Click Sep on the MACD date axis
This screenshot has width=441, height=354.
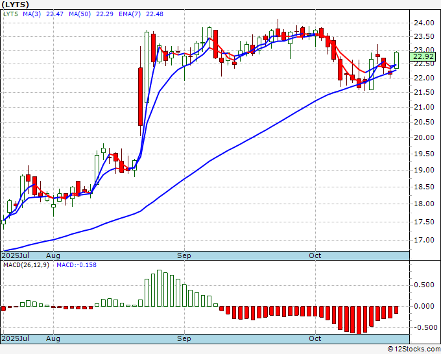[x=184, y=338]
